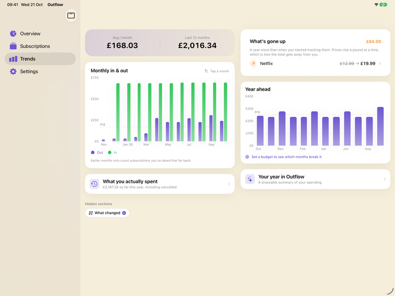Click the Tap a month hint text
This screenshot has height=296, width=395.
point(219,71)
